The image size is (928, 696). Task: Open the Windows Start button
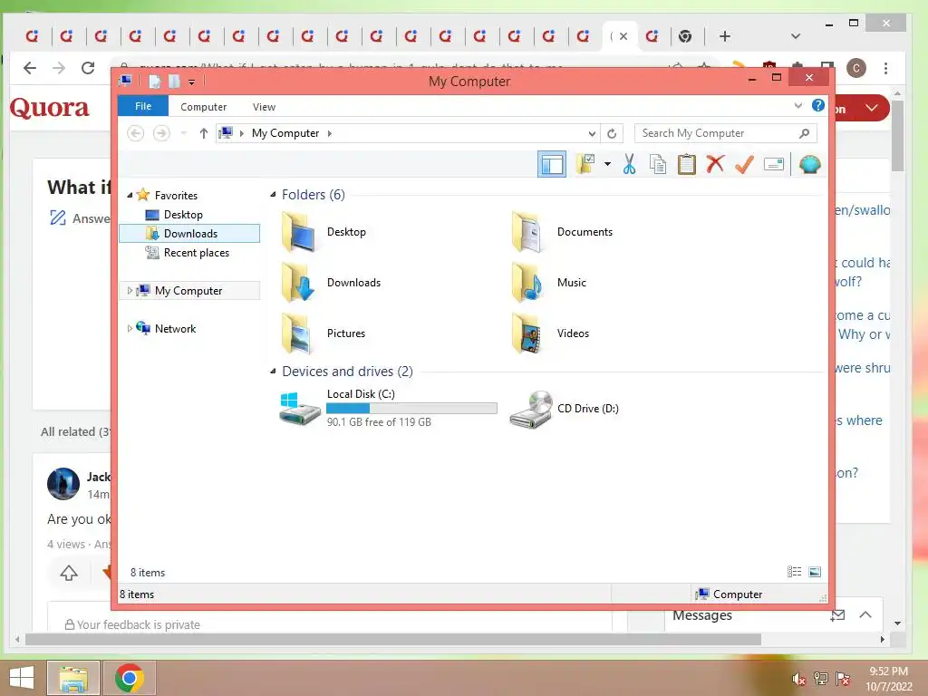(22, 678)
